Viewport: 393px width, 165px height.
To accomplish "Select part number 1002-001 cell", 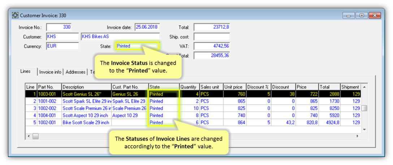I will point(49,122).
